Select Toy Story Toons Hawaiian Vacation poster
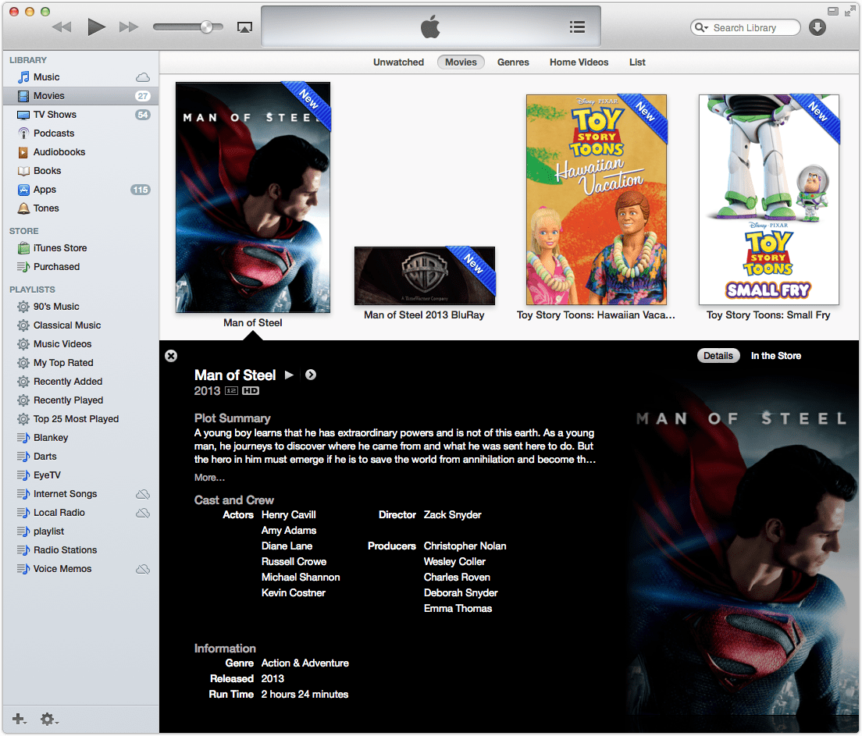The height and width of the screenshot is (736, 862). 597,200
